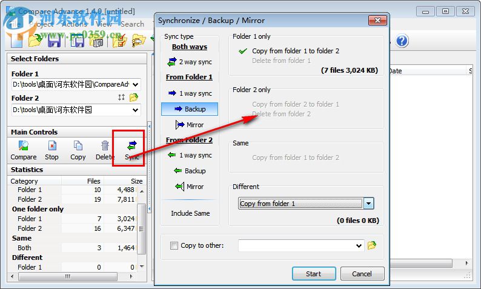
Task: Select Mirror under From Folder 2
Action: [x=190, y=187]
